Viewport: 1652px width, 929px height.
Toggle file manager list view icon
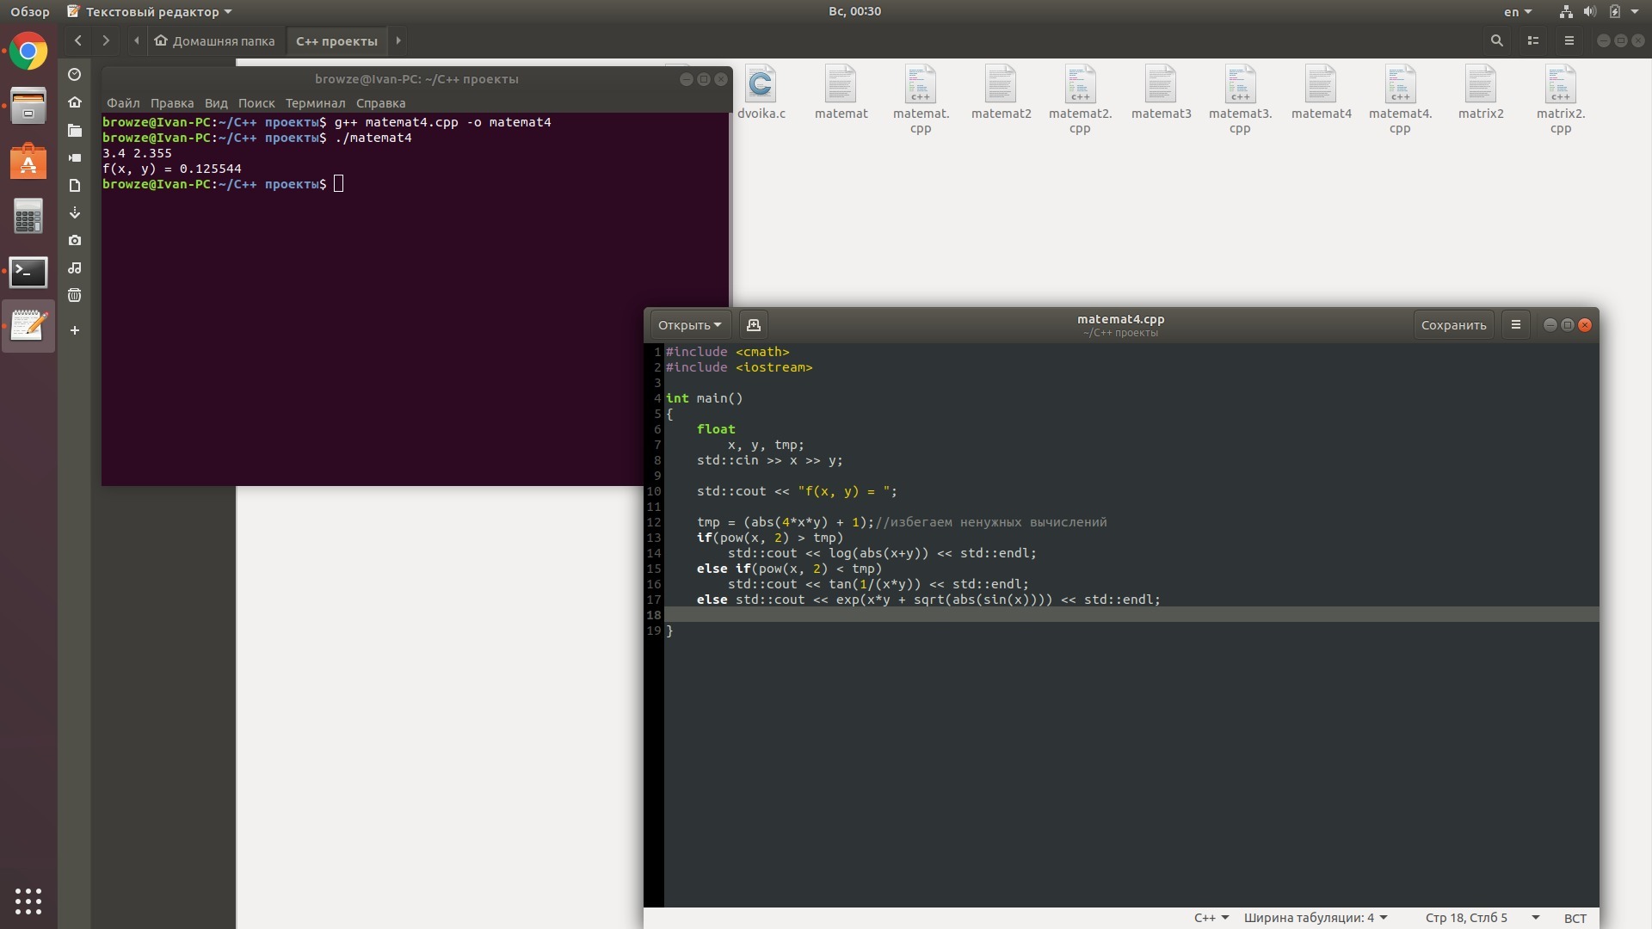[1532, 40]
